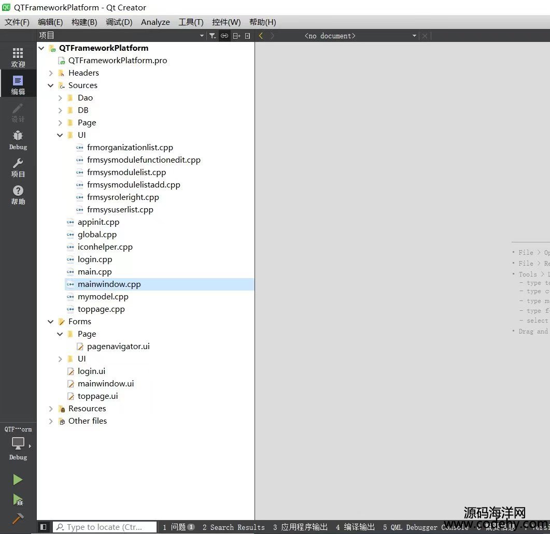Open filter tree funnel icon
Image resolution: width=550 pixels, height=534 pixels.
pyautogui.click(x=213, y=36)
